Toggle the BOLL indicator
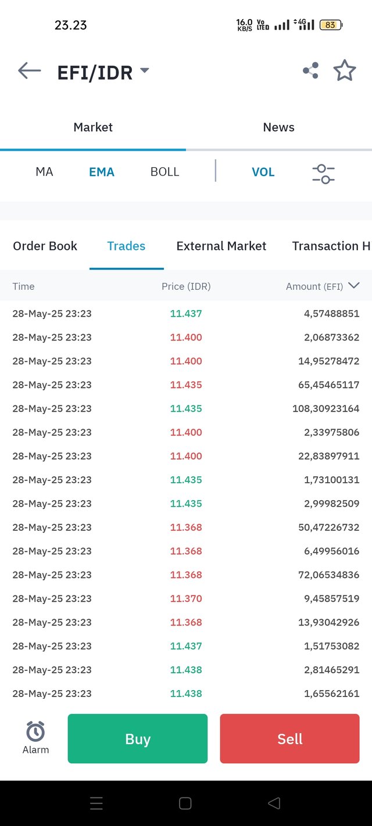Screen dimensions: 372x826 pyautogui.click(x=164, y=172)
